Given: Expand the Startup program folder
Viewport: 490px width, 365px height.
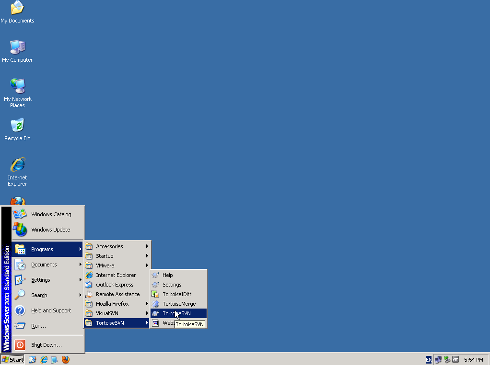Looking at the screenshot, I should [x=117, y=256].
